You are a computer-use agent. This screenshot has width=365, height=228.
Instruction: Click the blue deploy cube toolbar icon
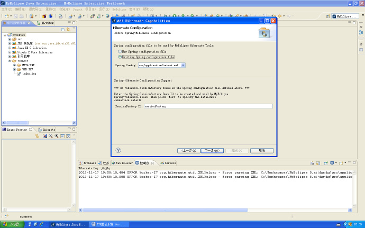tap(50, 16)
